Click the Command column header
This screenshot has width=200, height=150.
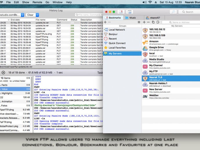[x=62, y=20]
